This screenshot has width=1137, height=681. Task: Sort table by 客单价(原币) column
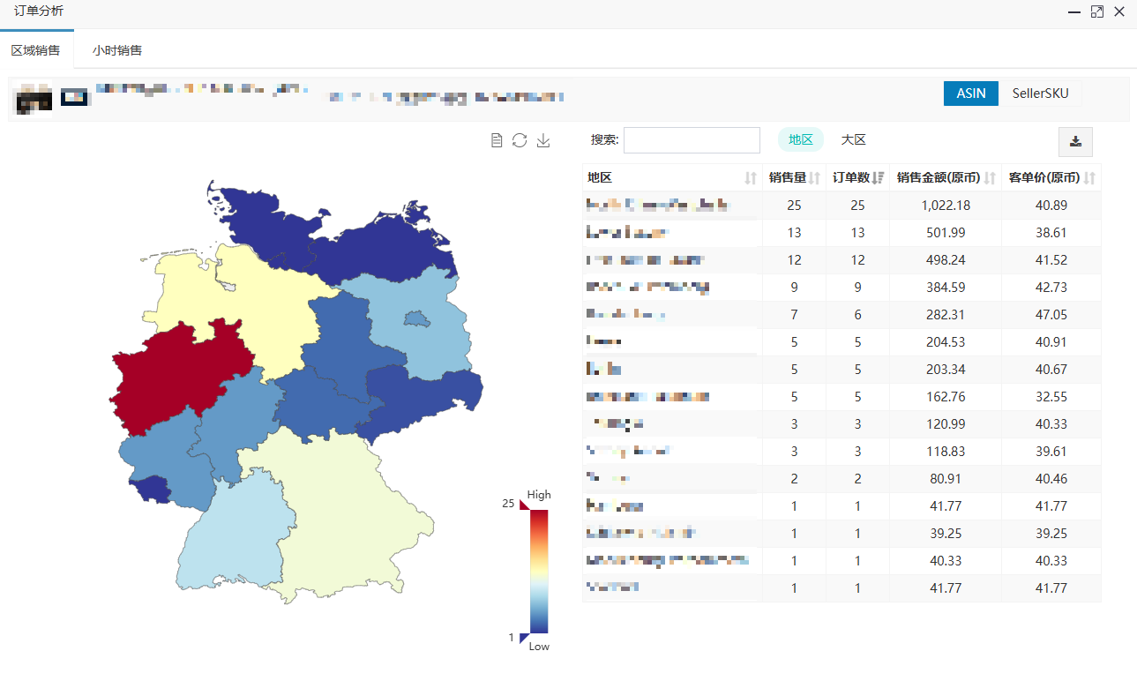[1089, 178]
